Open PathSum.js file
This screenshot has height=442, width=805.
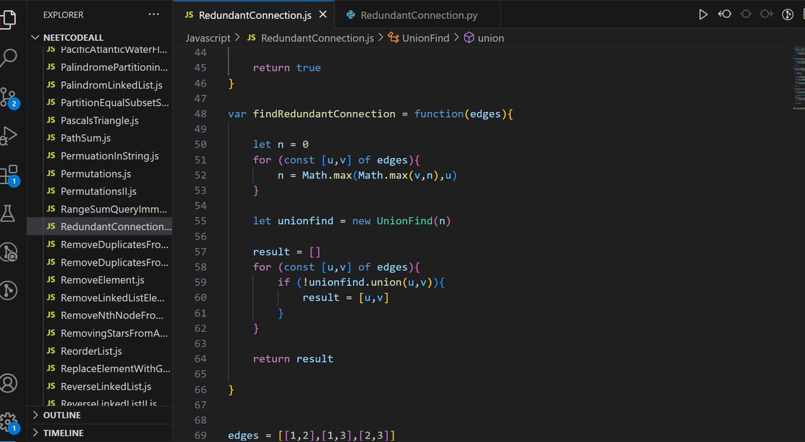click(99, 138)
